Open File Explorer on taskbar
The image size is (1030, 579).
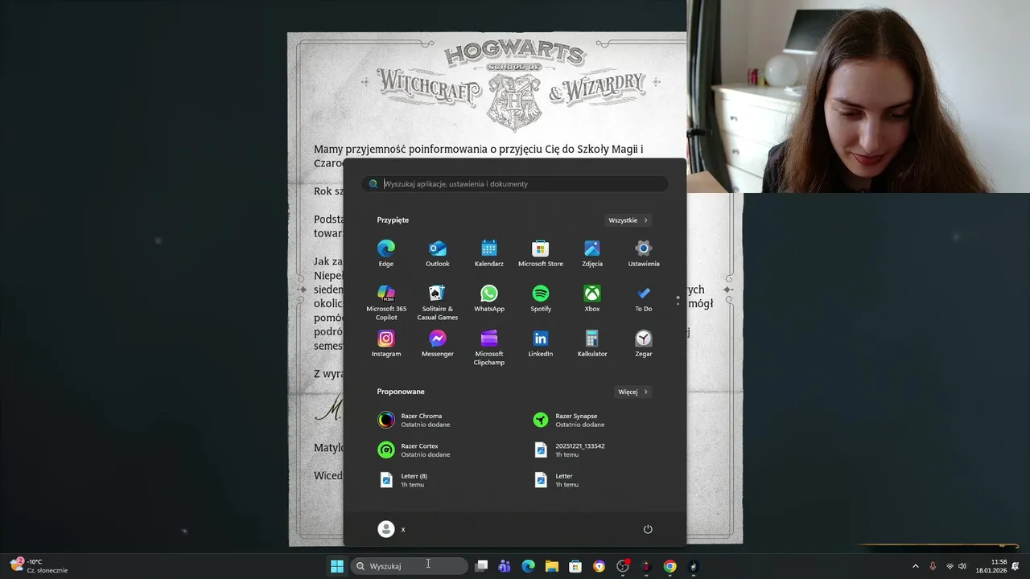[551, 566]
